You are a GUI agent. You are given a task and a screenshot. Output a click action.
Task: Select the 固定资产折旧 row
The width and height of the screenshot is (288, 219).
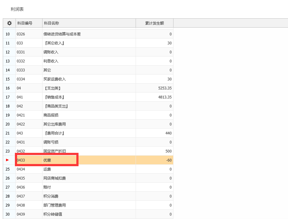coord(88,151)
